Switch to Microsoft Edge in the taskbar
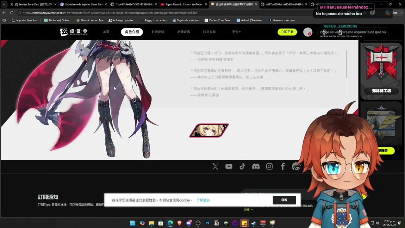The height and width of the screenshot is (228, 405). click(x=170, y=223)
